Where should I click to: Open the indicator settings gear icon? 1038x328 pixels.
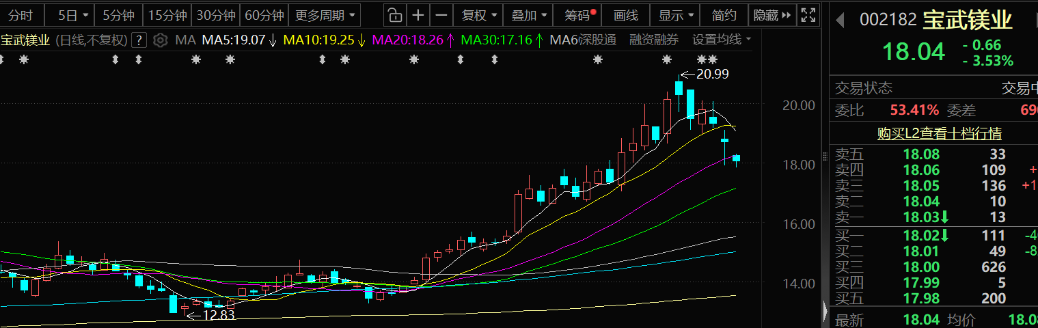click(x=160, y=40)
